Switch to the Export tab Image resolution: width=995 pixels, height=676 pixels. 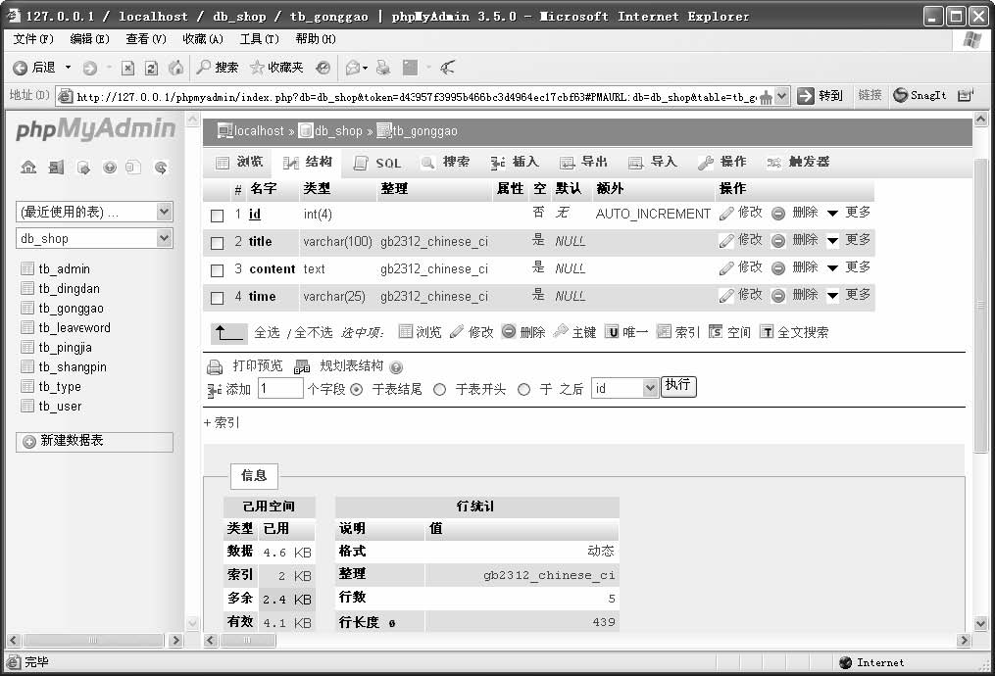pyautogui.click(x=584, y=163)
